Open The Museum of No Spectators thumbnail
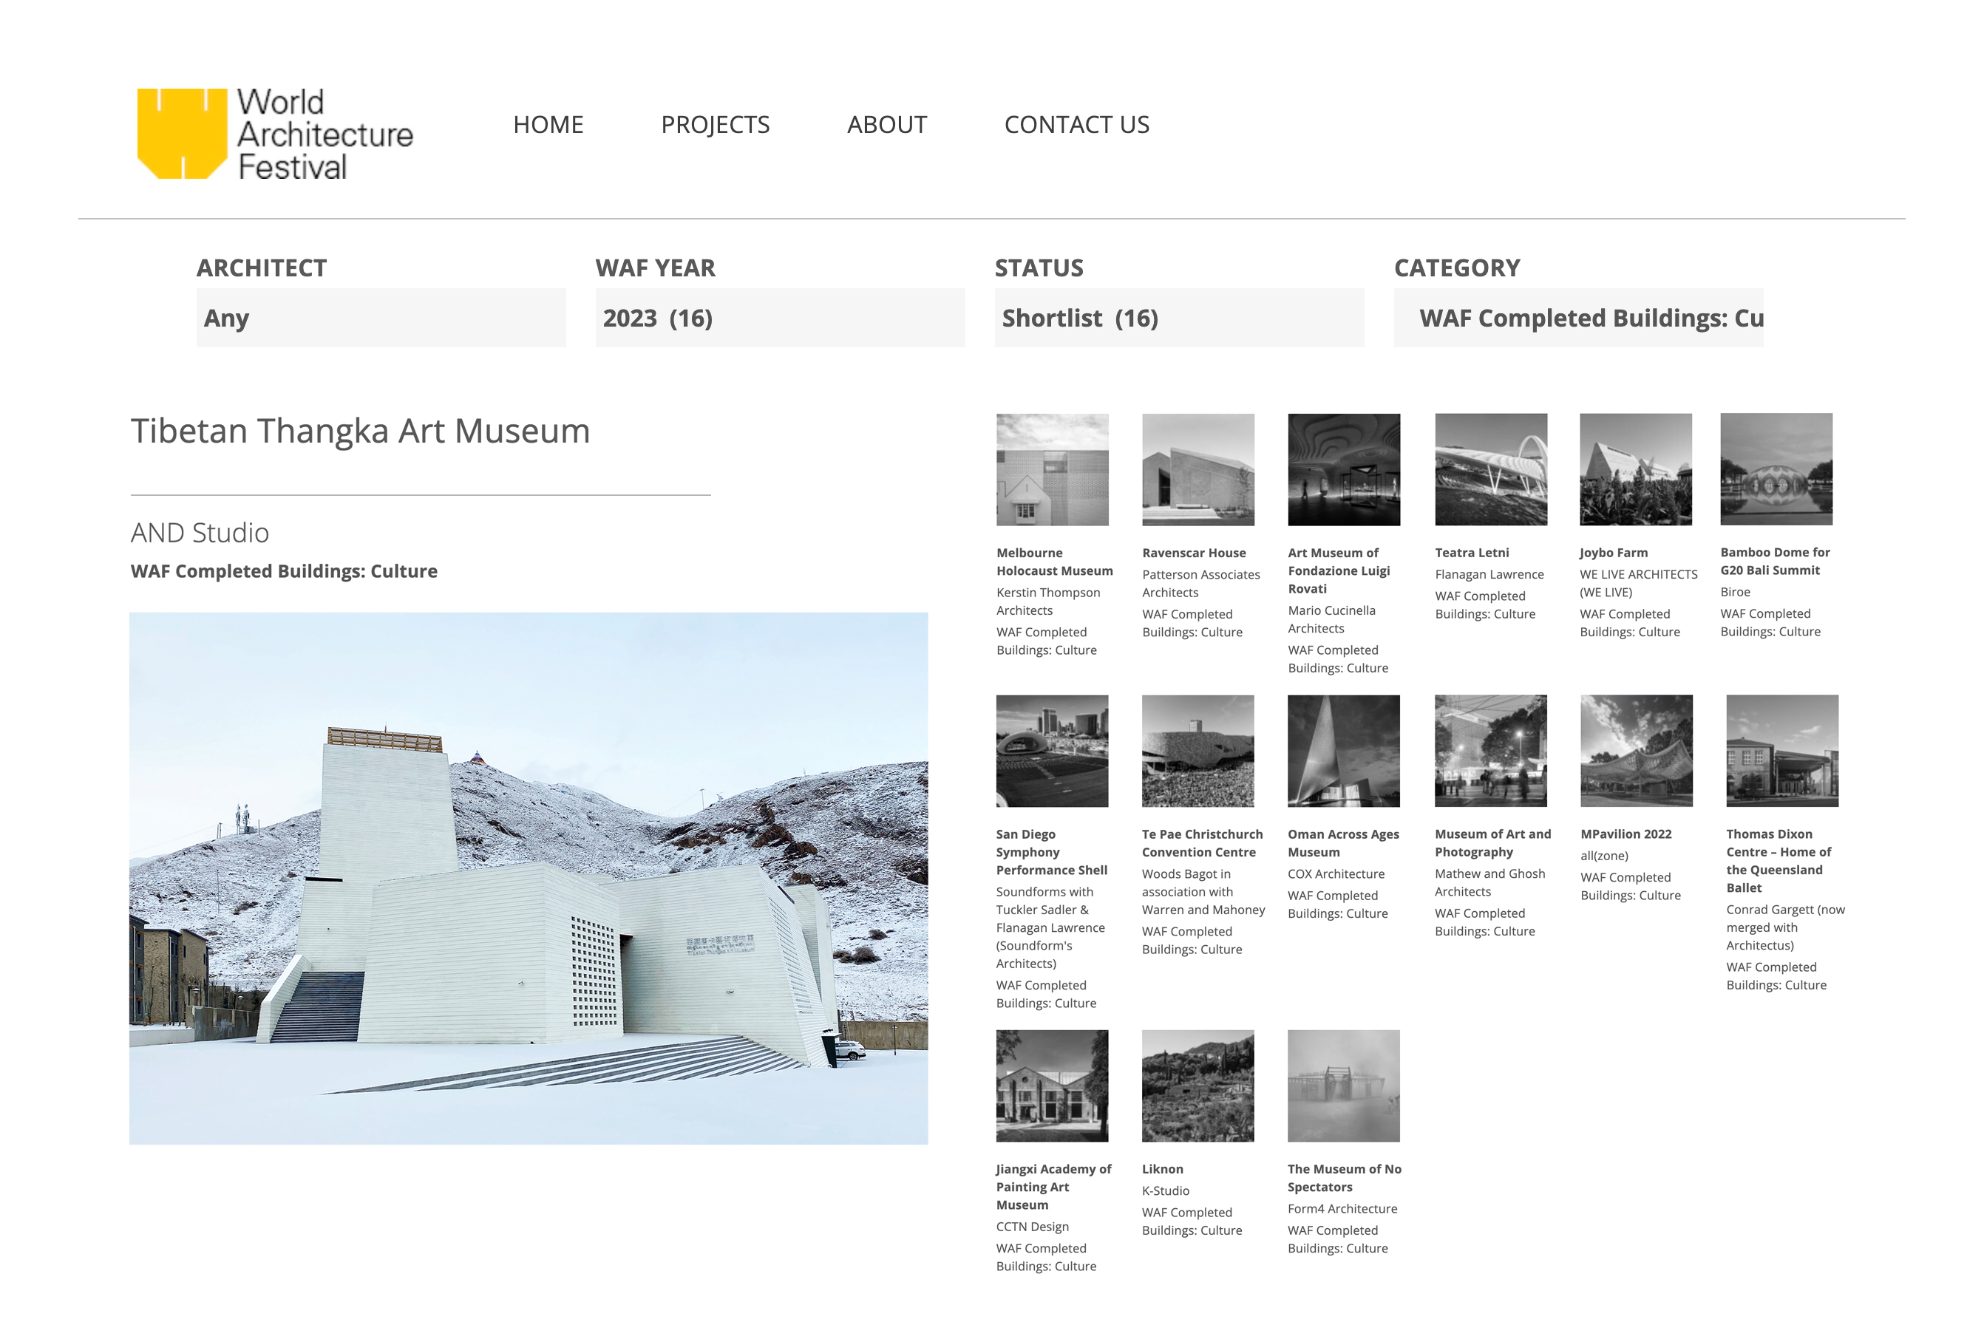Viewport: 1984px width, 1322px height. click(x=1344, y=1086)
